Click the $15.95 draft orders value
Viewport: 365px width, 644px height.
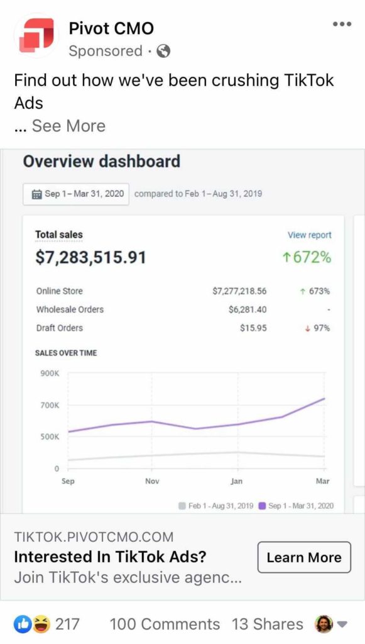(253, 328)
